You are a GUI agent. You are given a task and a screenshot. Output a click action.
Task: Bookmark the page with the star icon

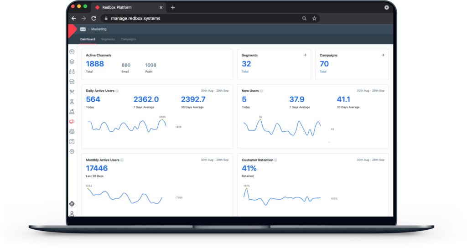[x=314, y=19]
